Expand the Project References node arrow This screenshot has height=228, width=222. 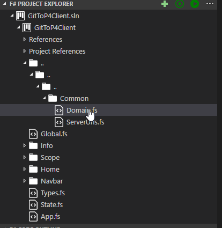[25, 51]
